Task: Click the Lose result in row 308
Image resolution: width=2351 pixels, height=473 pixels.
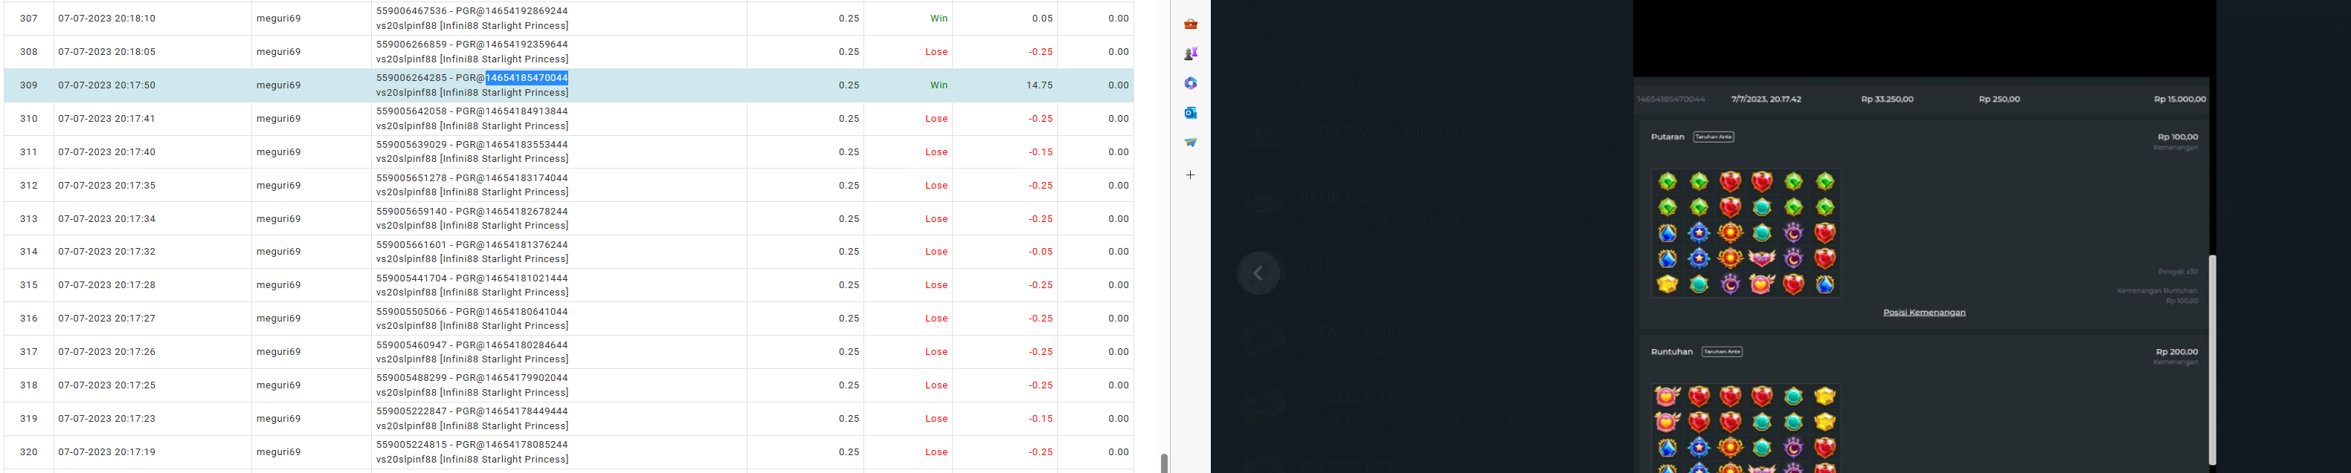Action: coord(936,52)
